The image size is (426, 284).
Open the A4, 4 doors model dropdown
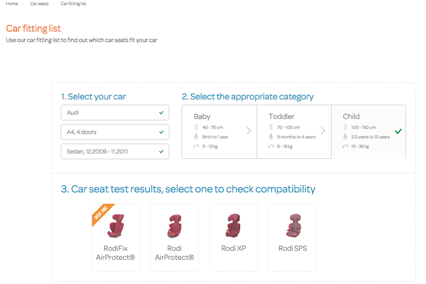pos(115,132)
